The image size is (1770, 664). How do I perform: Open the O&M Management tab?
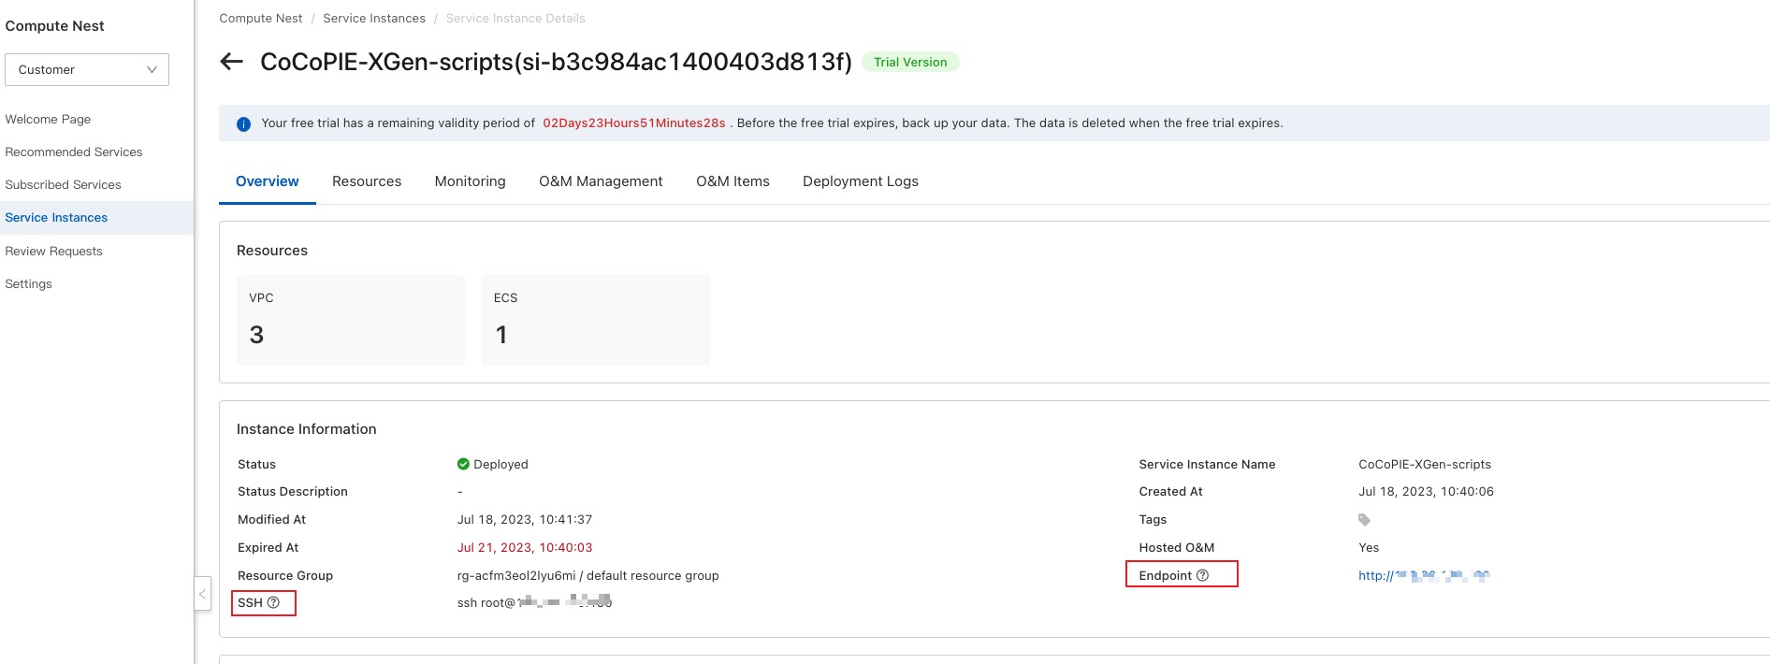tap(601, 181)
